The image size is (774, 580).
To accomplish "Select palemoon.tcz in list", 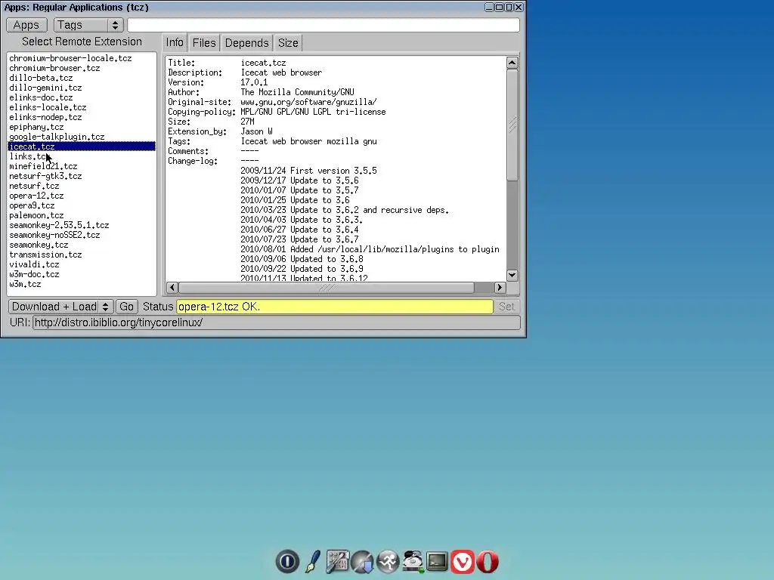I will click(82, 215).
